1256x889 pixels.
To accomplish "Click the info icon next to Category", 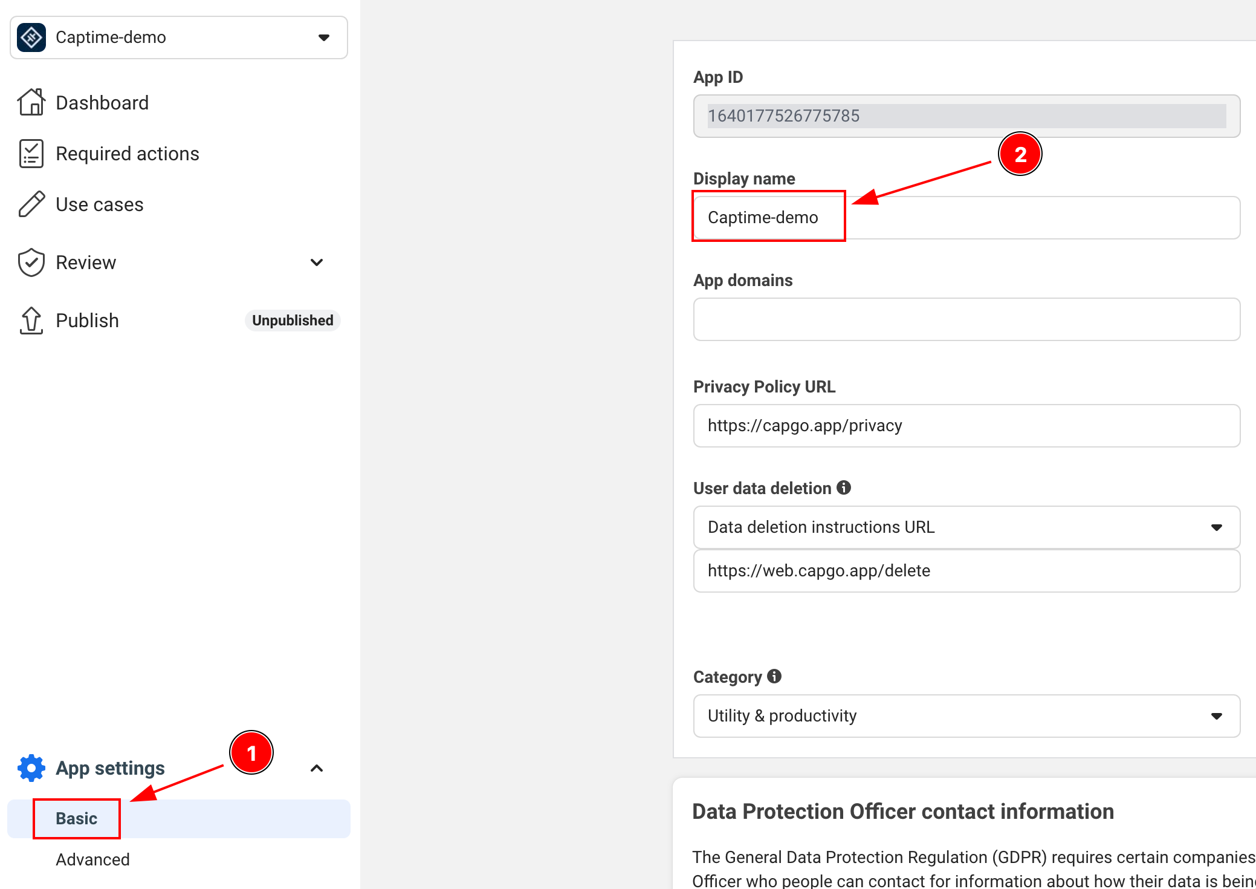I will pos(774,676).
